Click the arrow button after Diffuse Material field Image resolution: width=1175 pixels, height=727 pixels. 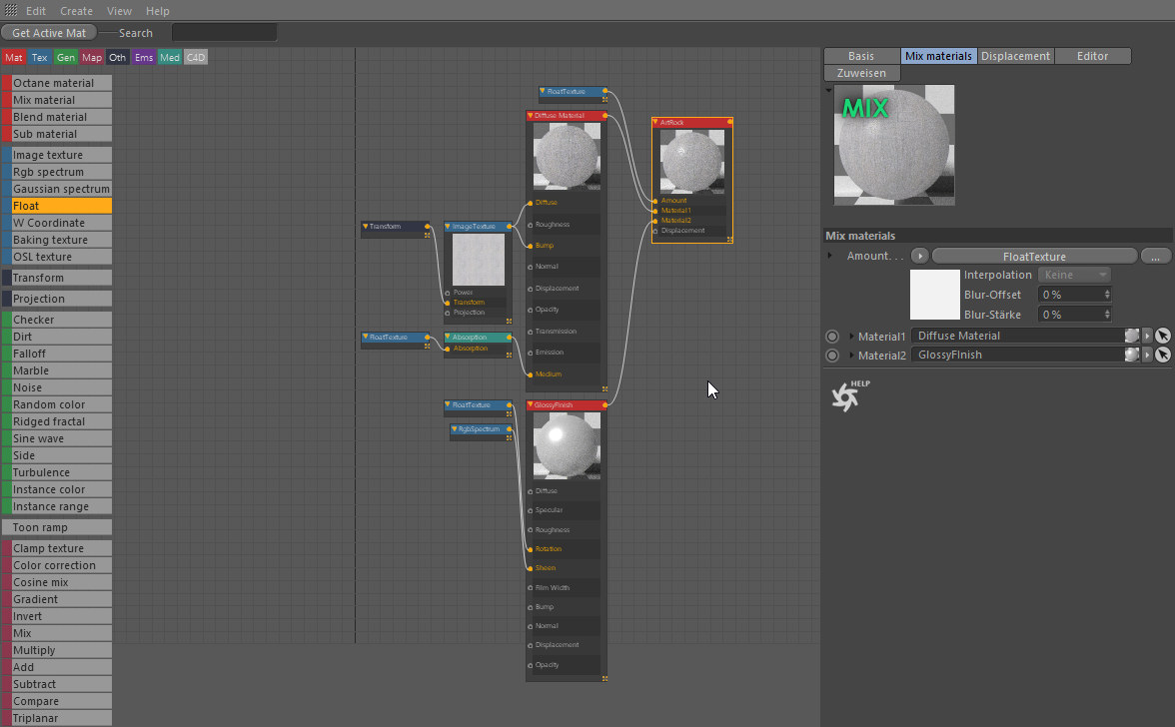tap(1147, 336)
